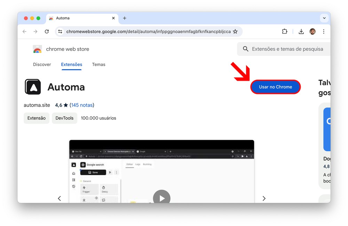Viewport: 348px width, 226px height.
Task: Open the user profile avatar
Action: (313, 31)
